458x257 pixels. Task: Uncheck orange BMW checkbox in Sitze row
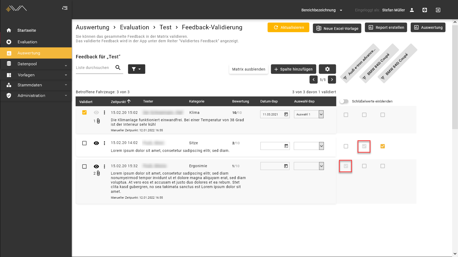tap(383, 146)
